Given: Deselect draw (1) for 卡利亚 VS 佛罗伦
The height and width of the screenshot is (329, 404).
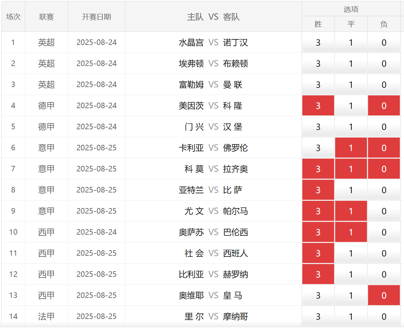Looking at the screenshot, I should click(351, 148).
